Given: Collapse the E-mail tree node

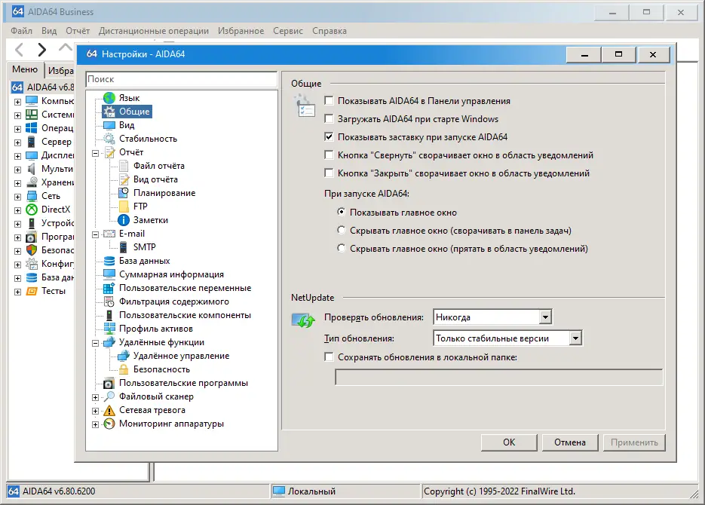Looking at the screenshot, I should click(95, 234).
